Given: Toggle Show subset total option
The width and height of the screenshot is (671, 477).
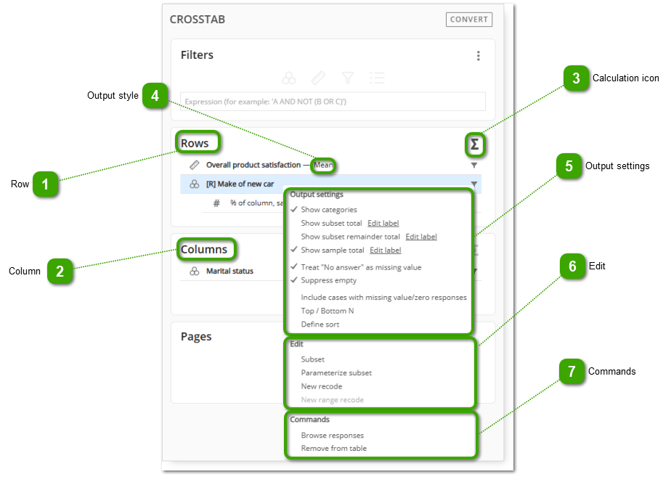Looking at the screenshot, I should tap(331, 224).
